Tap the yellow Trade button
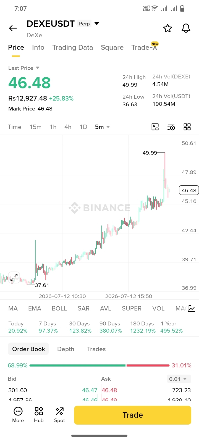The height and width of the screenshot is (442, 199). (133, 415)
